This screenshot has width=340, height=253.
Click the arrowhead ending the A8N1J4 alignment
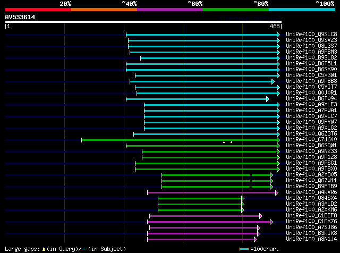click(x=256, y=240)
